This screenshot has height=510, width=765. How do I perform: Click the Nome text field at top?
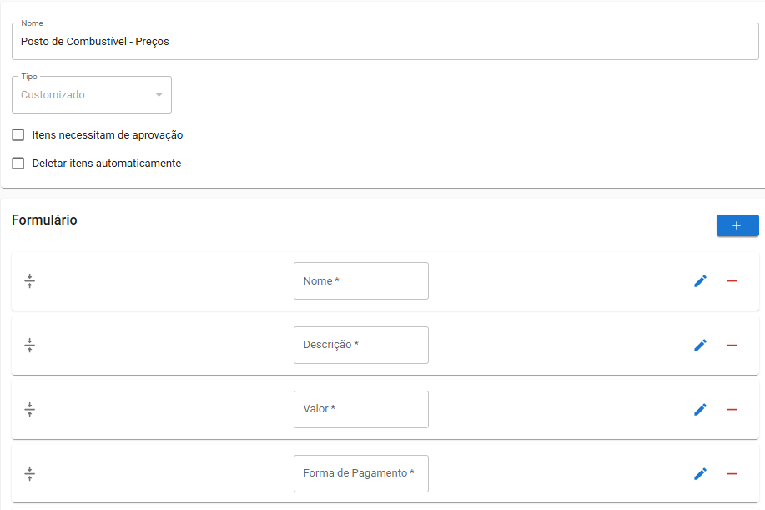coord(385,42)
